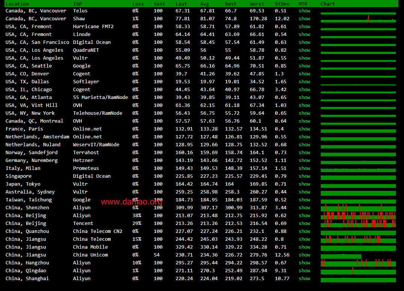The width and height of the screenshot is (404, 291).
Task: Open show link for Vint Hill OVH
Action: pyautogui.click(x=304, y=105)
